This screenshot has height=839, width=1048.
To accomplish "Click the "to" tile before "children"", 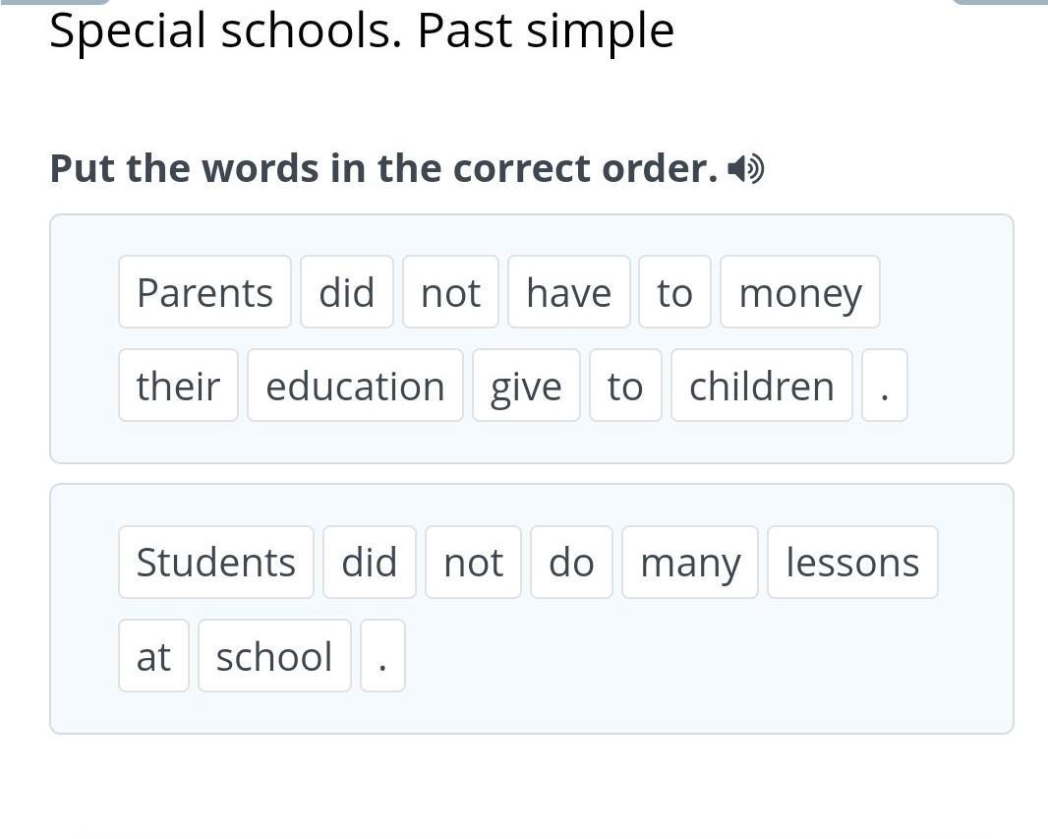I will point(625,386).
